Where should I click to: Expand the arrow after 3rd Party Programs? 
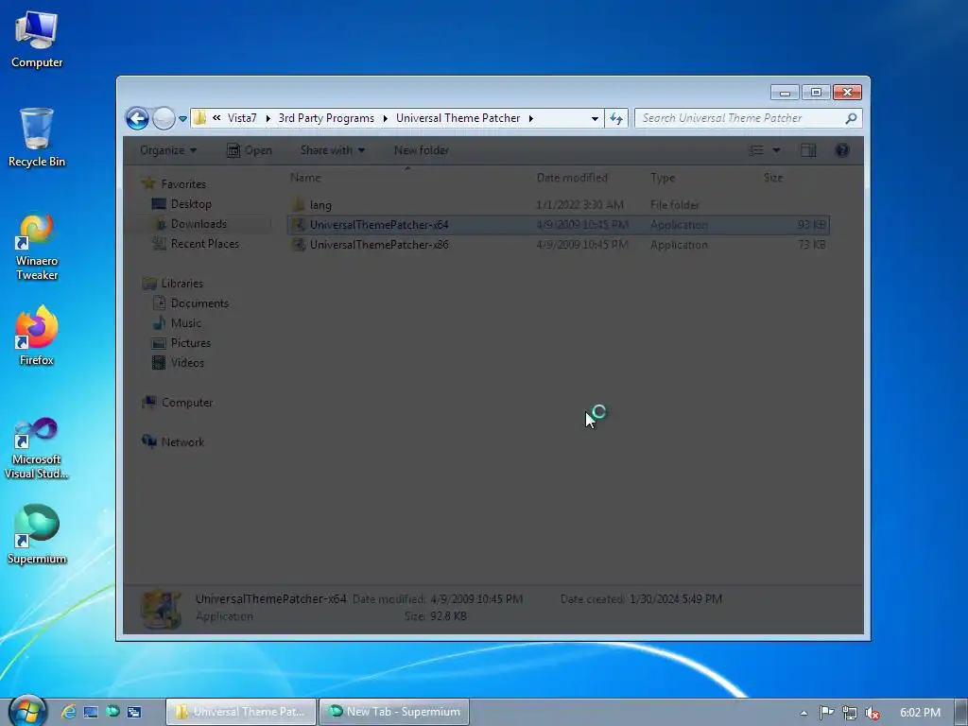(386, 118)
